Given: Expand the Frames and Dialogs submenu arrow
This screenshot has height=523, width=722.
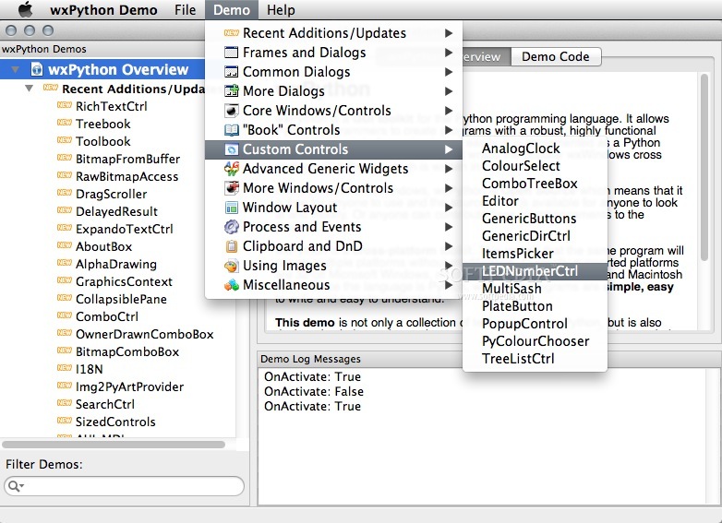Looking at the screenshot, I should (449, 53).
